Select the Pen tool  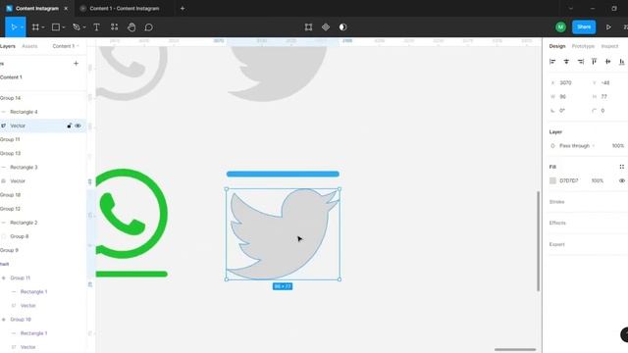click(x=77, y=27)
